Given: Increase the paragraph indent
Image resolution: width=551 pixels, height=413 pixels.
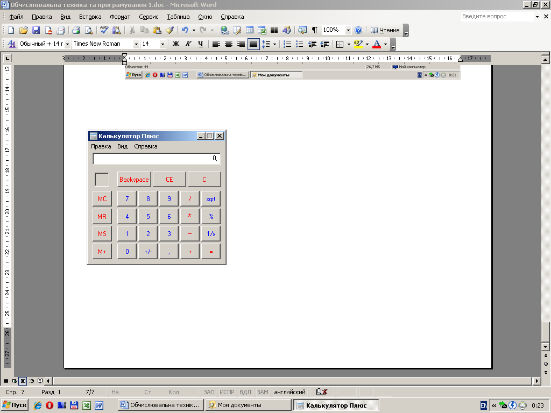Looking at the screenshot, I should tap(324, 44).
